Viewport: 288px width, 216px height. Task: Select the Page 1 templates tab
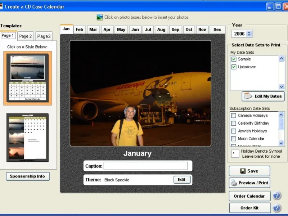point(8,36)
